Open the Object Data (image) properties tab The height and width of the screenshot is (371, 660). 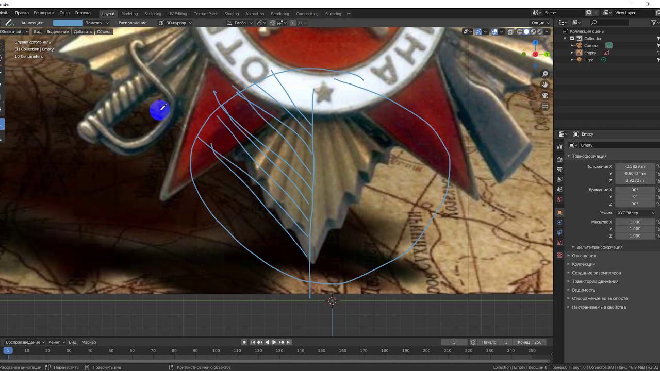pyautogui.click(x=559, y=242)
